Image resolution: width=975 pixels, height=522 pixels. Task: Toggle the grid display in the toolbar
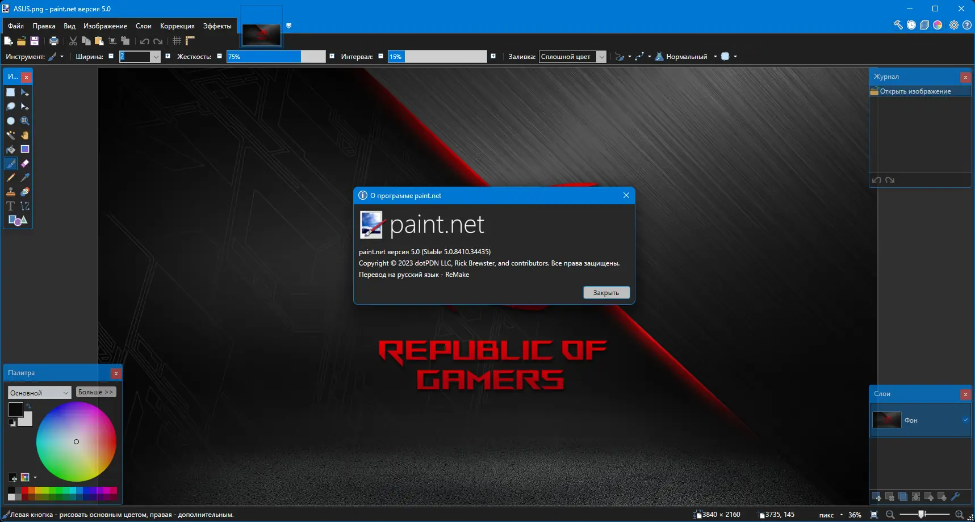coord(177,40)
